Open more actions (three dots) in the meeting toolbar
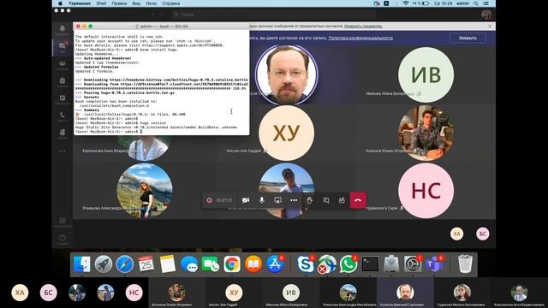548x308 pixels. 294,200
